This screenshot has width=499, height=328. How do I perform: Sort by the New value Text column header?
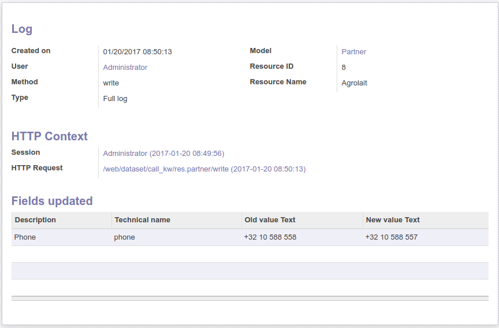click(x=393, y=220)
